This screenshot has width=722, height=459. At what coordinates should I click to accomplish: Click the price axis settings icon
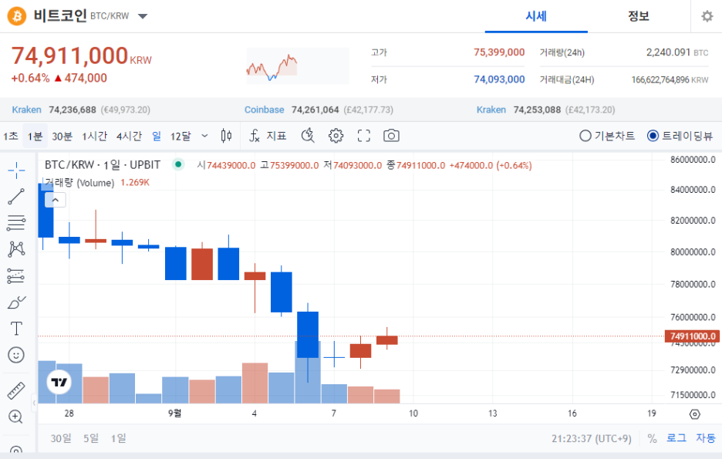coord(694,414)
